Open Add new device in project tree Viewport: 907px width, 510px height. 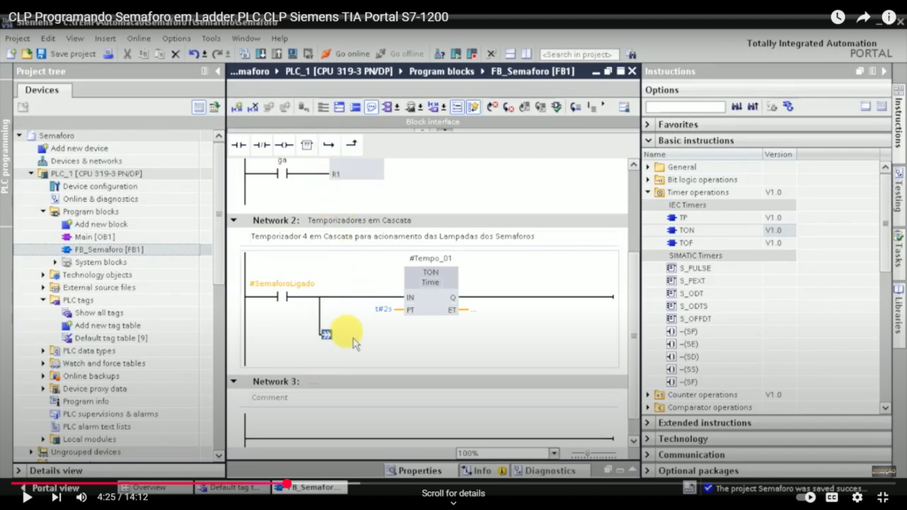pyautogui.click(x=79, y=148)
